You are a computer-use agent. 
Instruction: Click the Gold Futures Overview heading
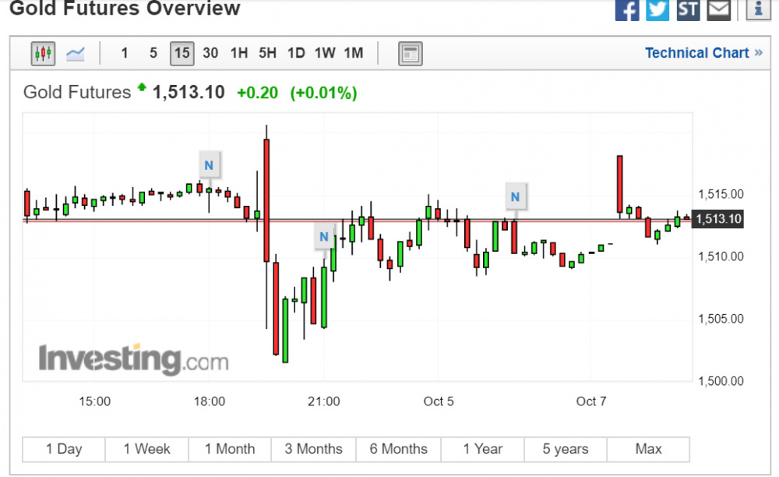coord(125,8)
